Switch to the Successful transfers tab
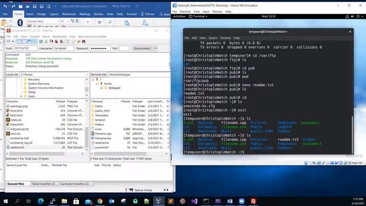The height and width of the screenshot is (206, 366). pyautogui.click(x=74, y=184)
